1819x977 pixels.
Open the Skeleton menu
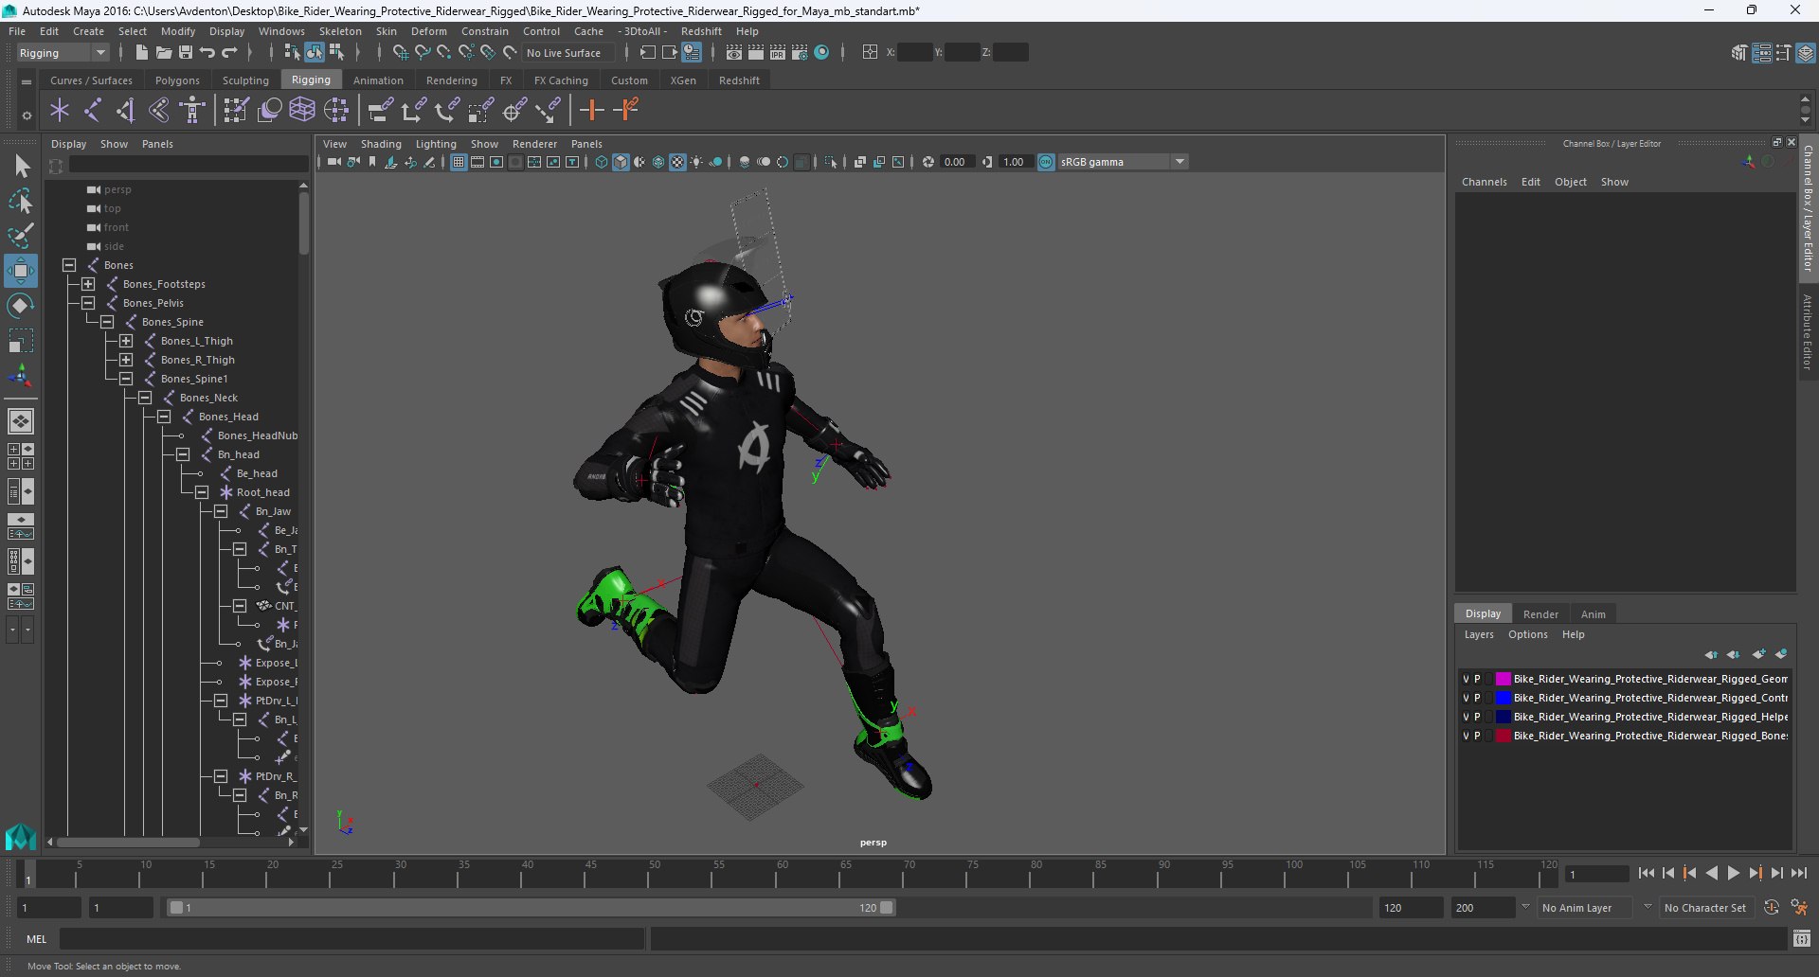coord(340,31)
